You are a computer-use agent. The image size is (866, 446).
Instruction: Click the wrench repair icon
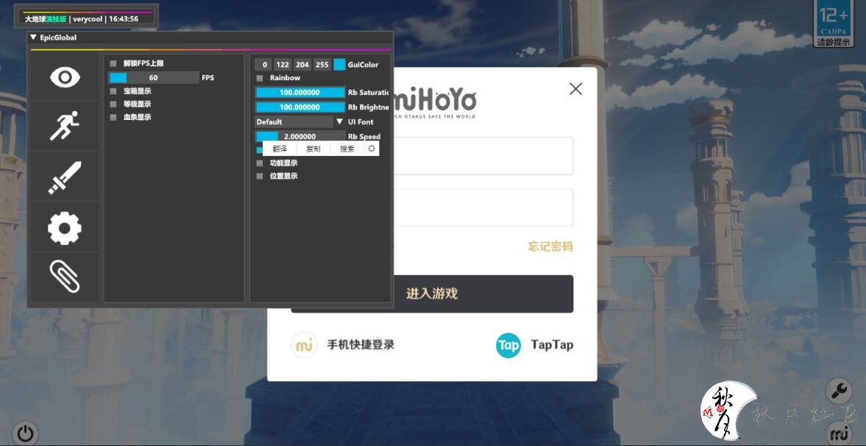[839, 390]
